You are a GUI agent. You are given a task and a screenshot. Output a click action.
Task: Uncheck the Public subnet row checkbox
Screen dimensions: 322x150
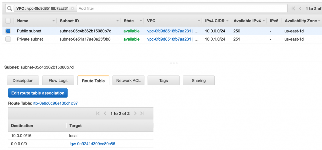tap(8, 31)
